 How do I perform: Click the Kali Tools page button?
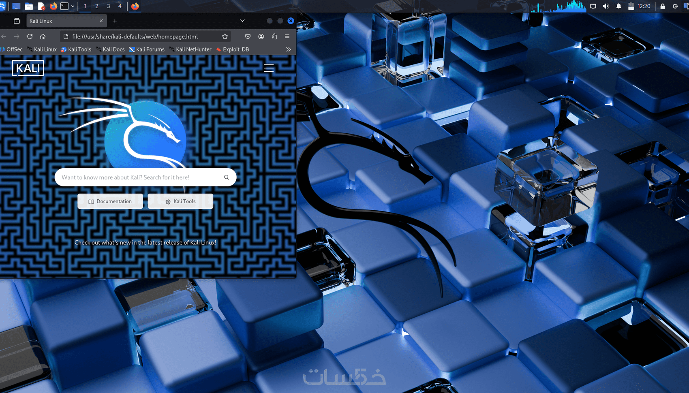[180, 201]
